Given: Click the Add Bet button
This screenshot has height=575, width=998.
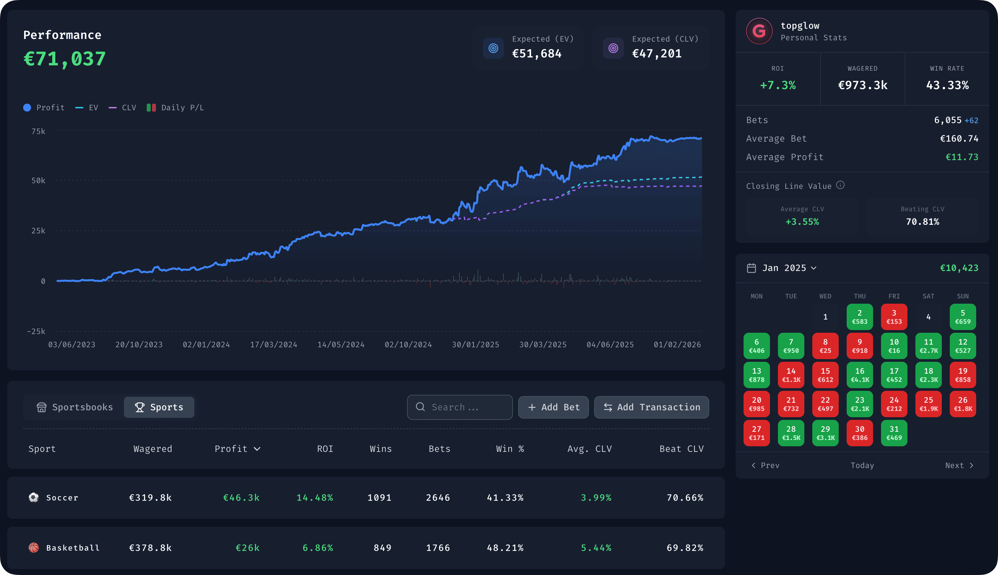Looking at the screenshot, I should coord(553,407).
